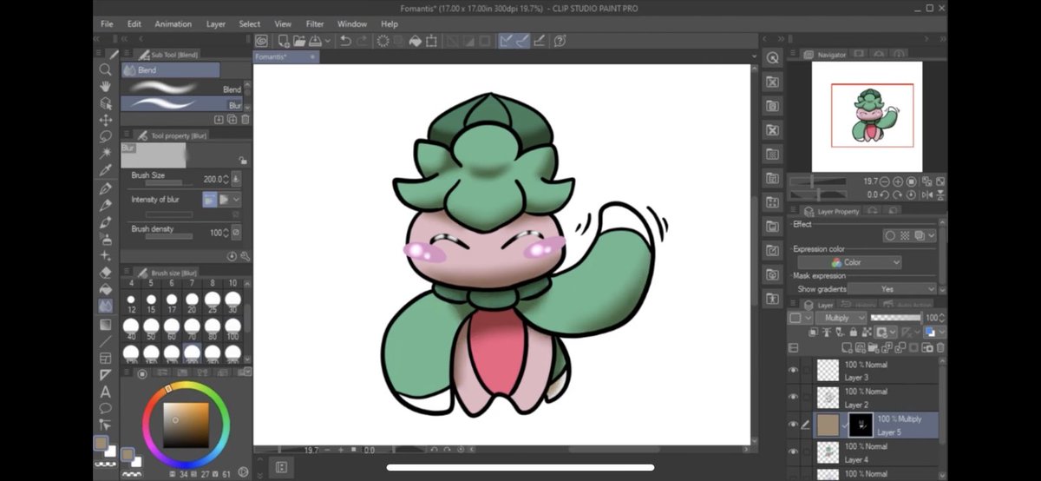Viewport: 1041px width, 481px height.
Task: Toggle visibility of Layer 4
Action: tap(793, 451)
